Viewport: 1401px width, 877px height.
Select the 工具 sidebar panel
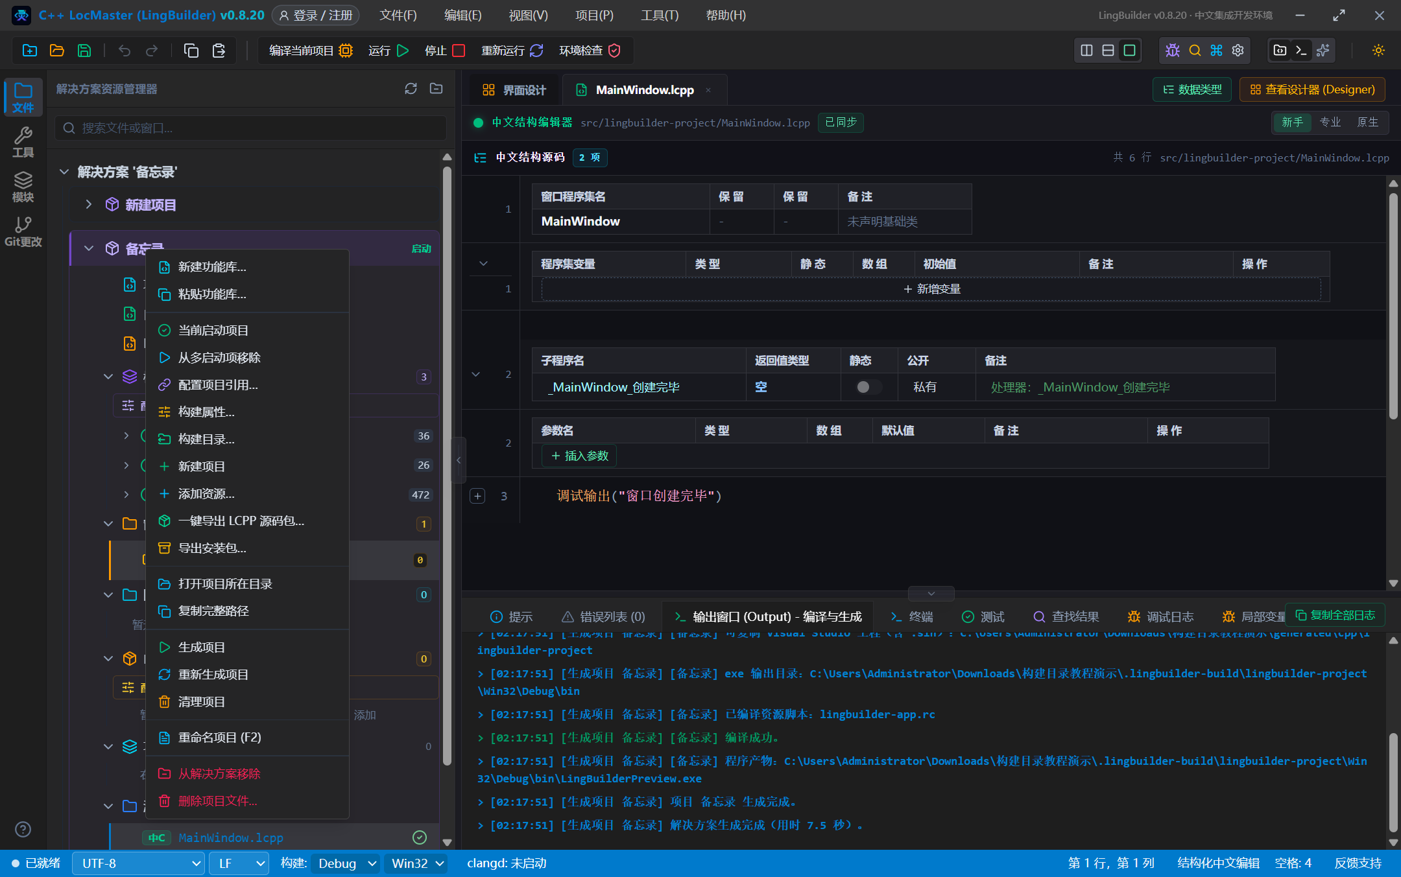pyautogui.click(x=23, y=142)
